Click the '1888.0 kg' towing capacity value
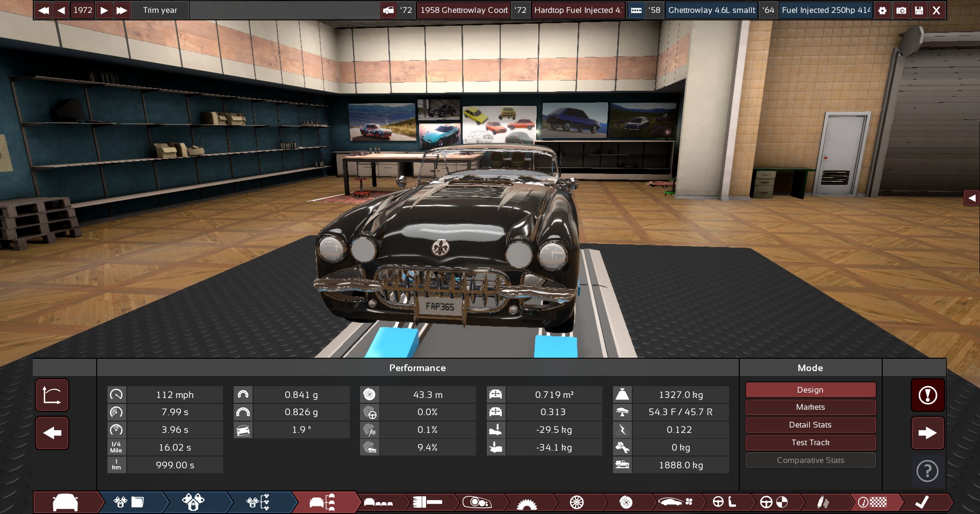This screenshot has height=514, width=980. (x=681, y=465)
